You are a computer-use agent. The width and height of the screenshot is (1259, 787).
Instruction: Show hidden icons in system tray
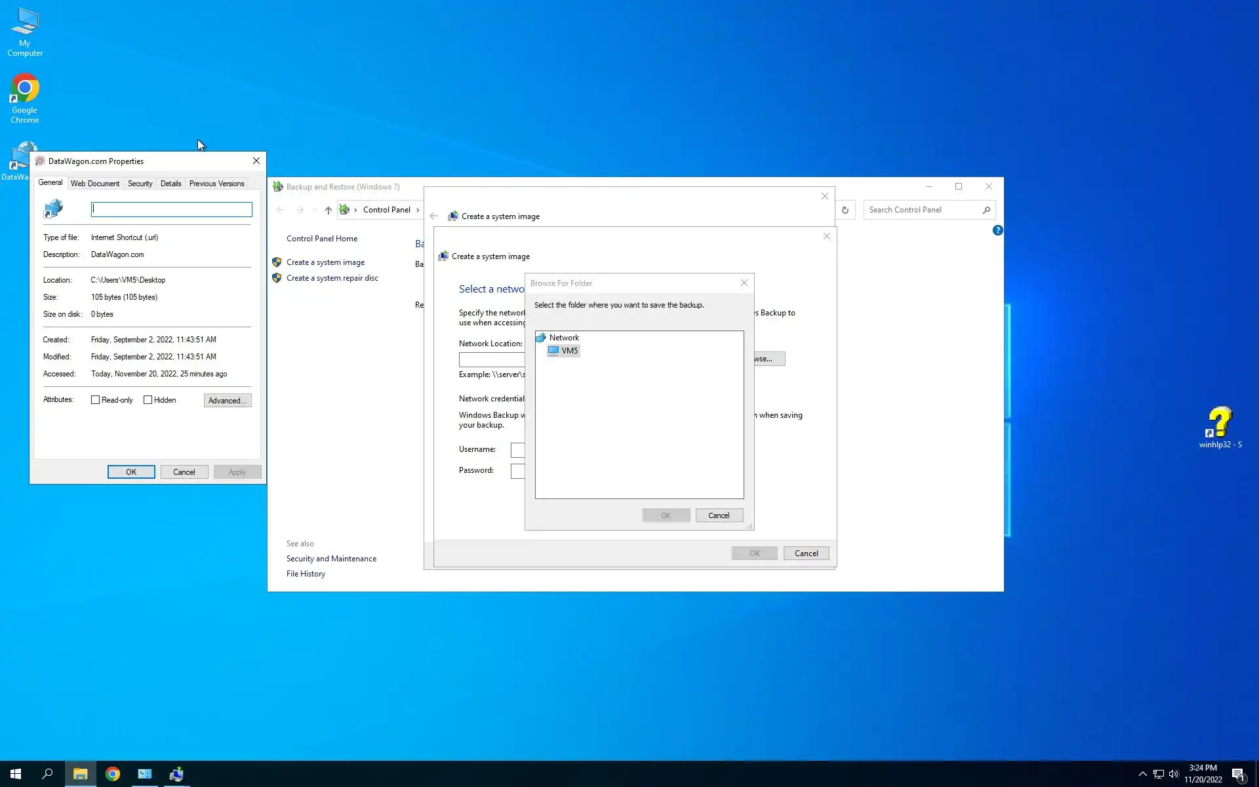(x=1142, y=774)
